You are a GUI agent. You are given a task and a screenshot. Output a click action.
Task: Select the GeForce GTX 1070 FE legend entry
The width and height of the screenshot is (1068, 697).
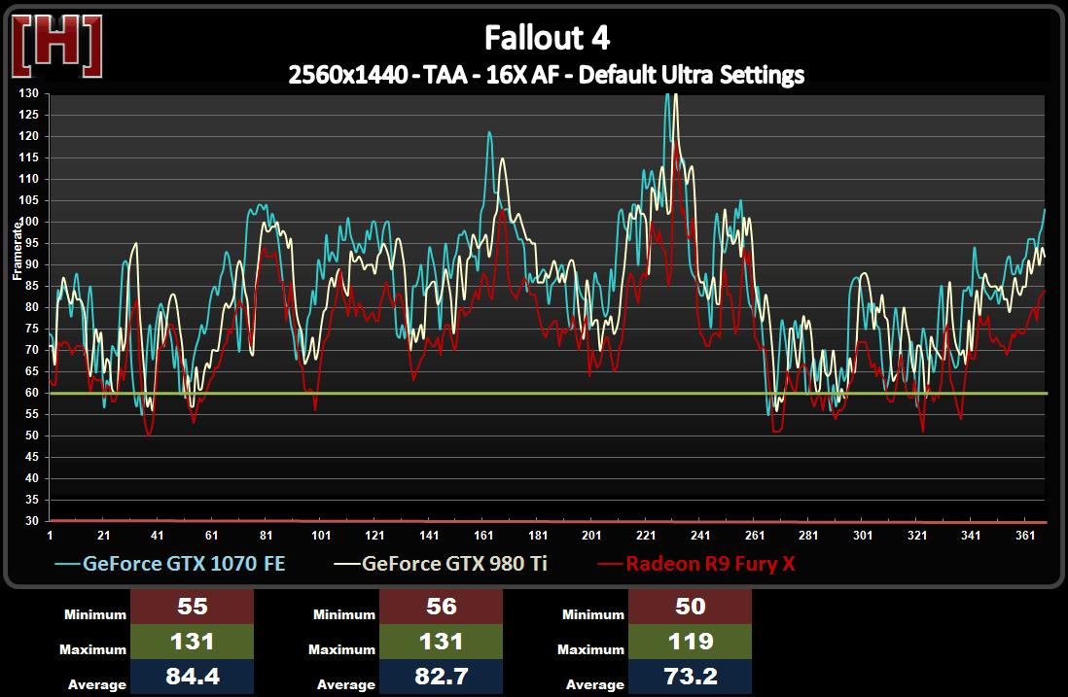[169, 564]
